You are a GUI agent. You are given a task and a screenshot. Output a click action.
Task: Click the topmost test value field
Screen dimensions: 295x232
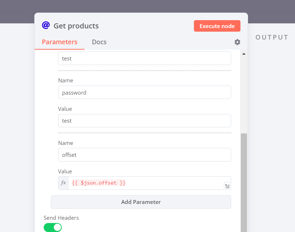coord(144,58)
